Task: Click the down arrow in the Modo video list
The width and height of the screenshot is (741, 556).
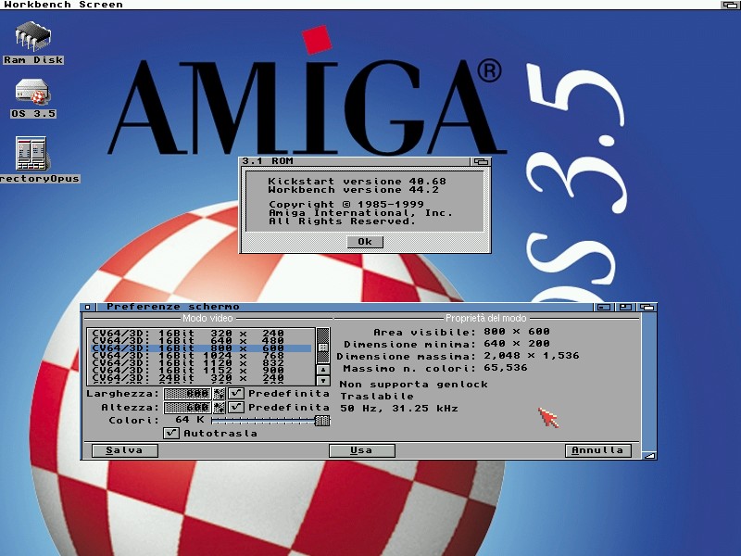Action: coord(322,380)
